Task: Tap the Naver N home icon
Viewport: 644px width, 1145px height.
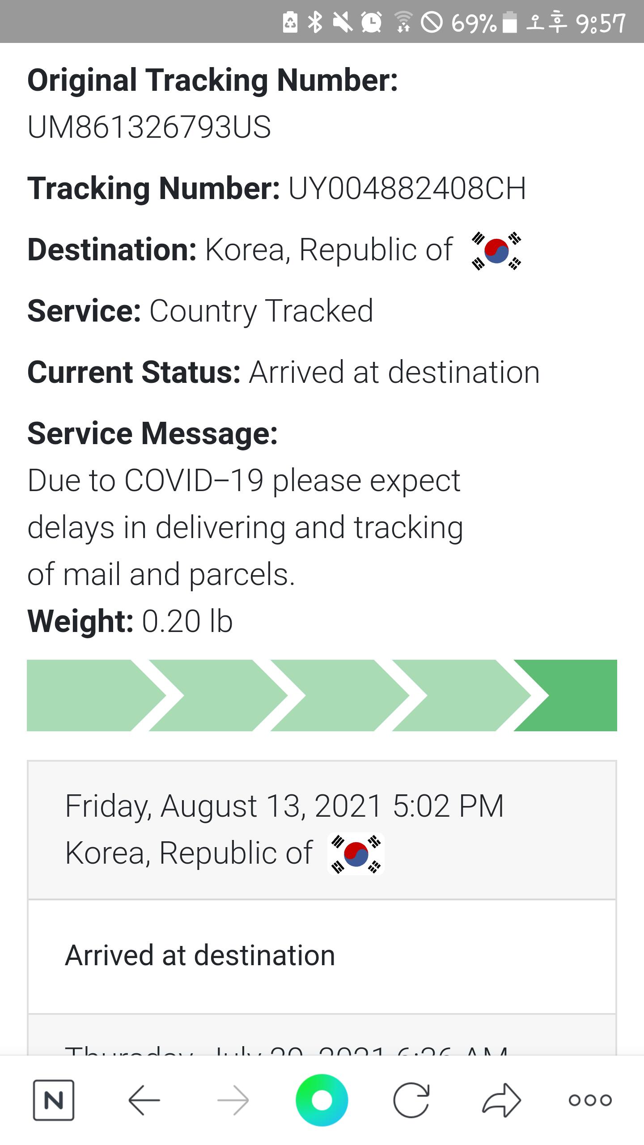Action: click(x=54, y=1100)
